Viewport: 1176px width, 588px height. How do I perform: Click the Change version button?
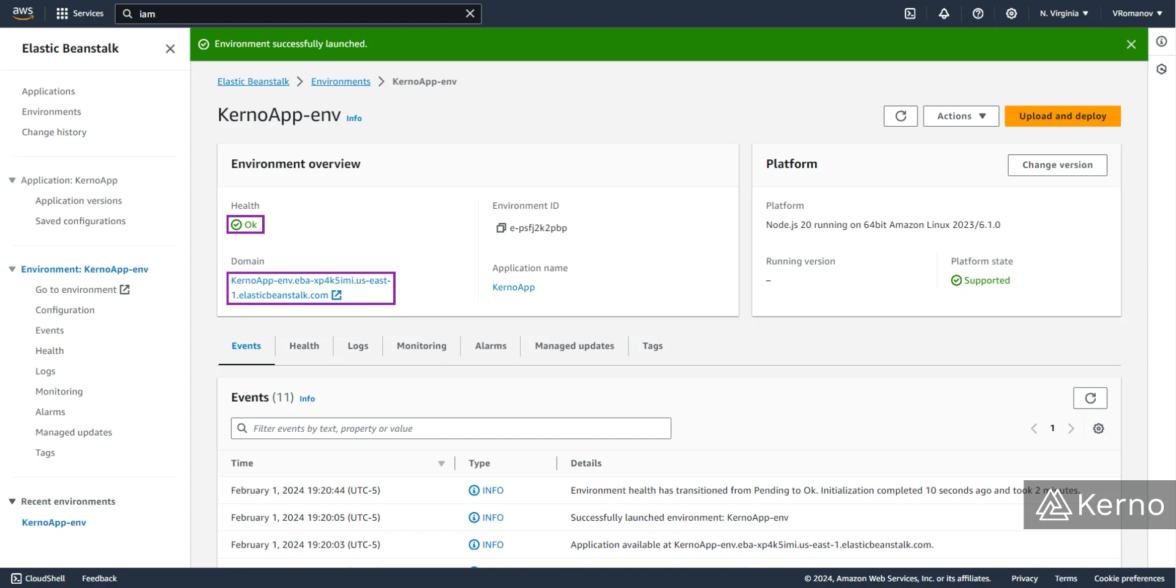[1057, 165]
